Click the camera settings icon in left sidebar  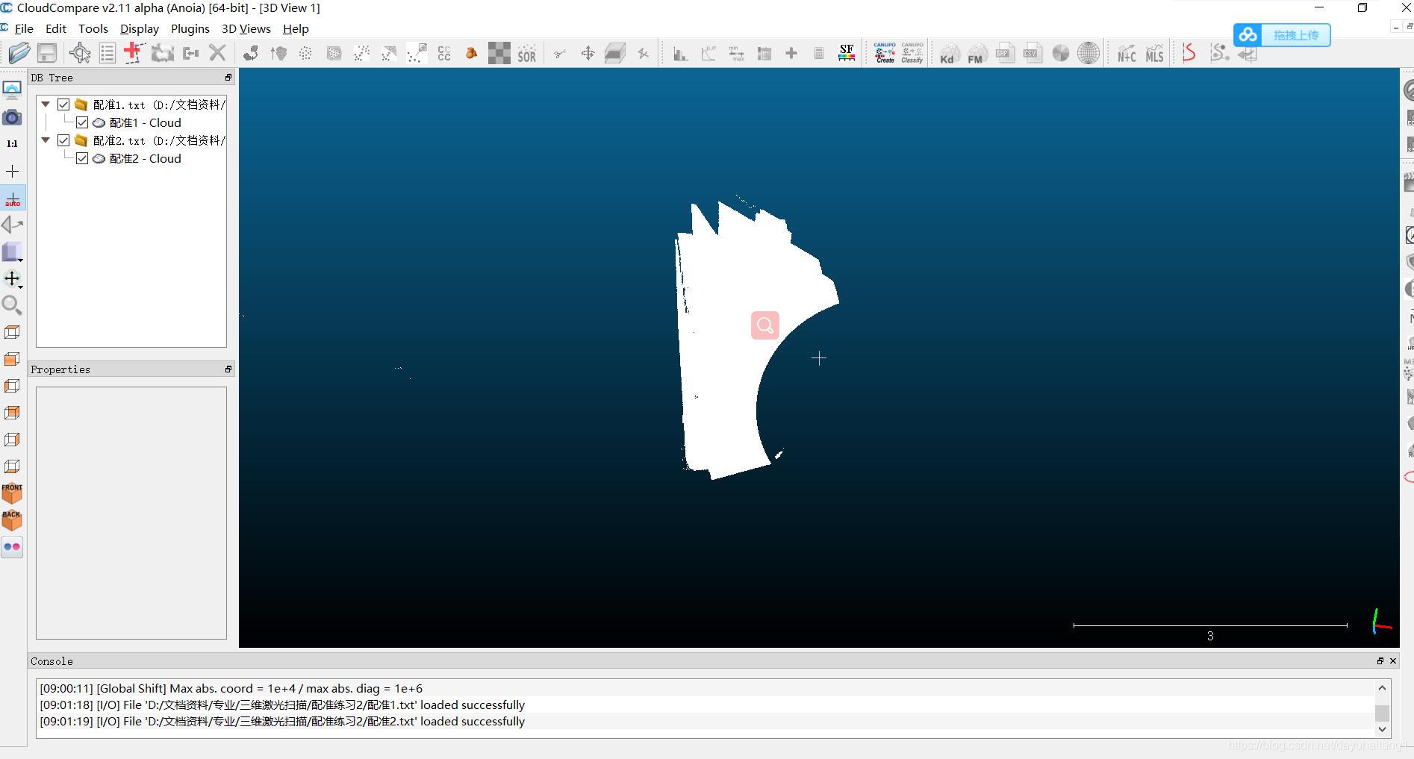click(x=12, y=117)
